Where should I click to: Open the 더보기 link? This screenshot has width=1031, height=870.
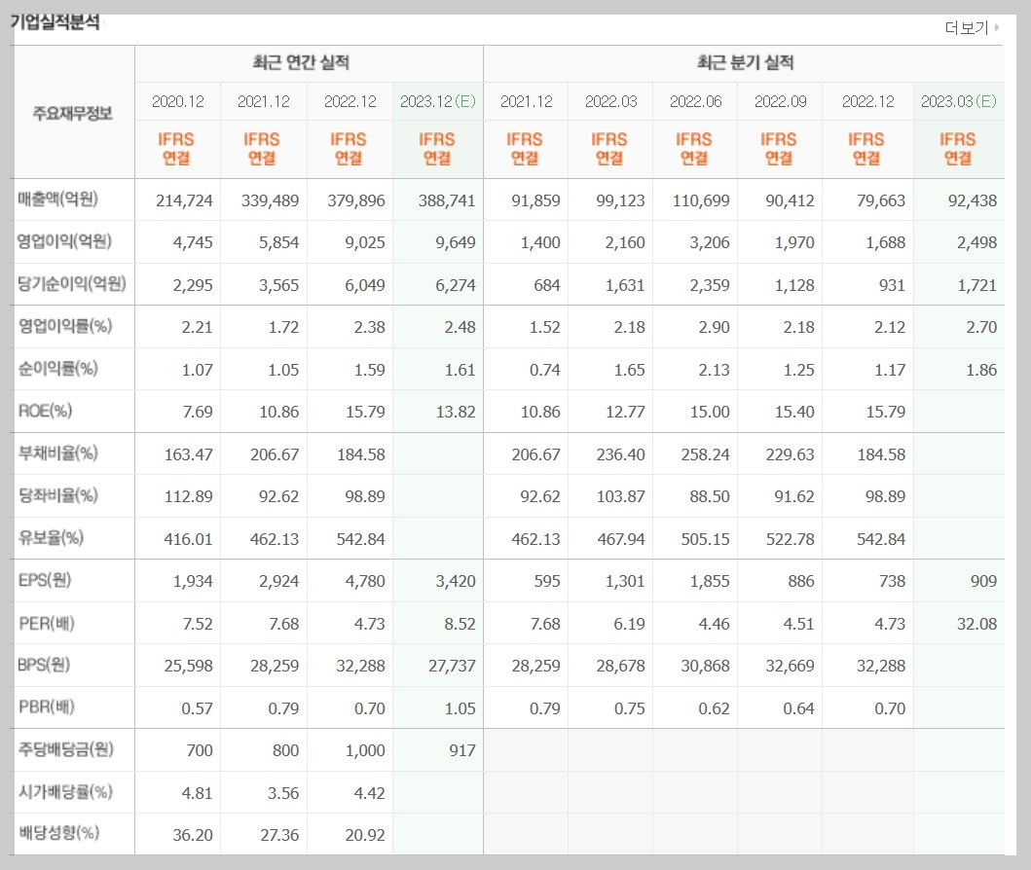[x=967, y=27]
